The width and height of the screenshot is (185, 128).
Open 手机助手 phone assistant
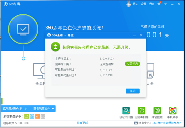pyautogui.click(x=173, y=113)
